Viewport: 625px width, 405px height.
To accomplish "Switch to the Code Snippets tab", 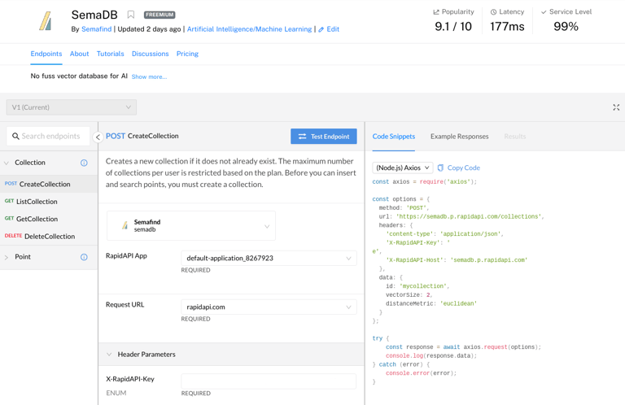I will [393, 137].
